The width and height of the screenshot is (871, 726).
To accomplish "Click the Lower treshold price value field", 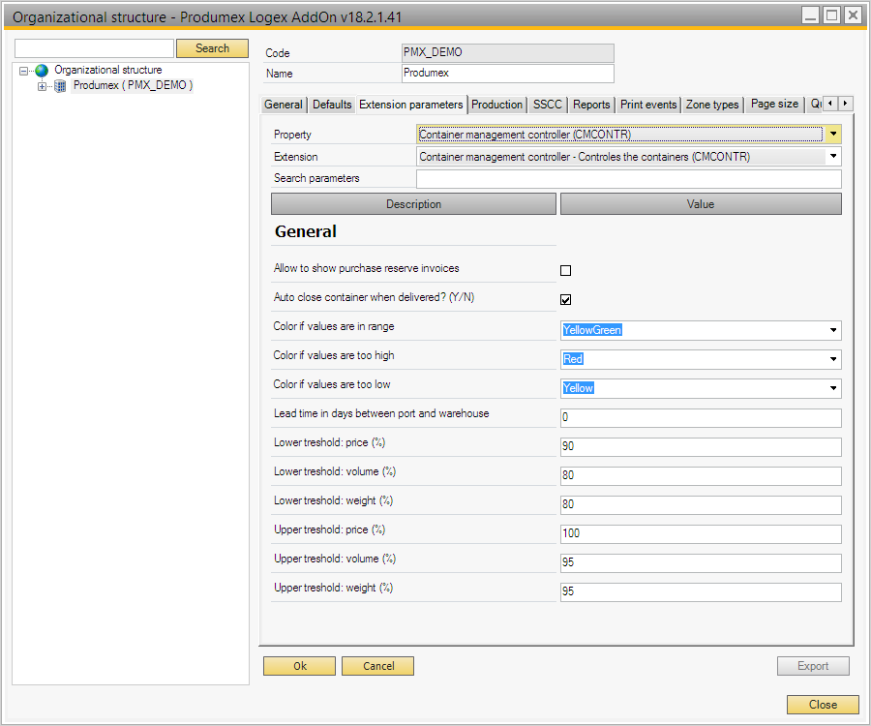I will pyautogui.click(x=701, y=447).
